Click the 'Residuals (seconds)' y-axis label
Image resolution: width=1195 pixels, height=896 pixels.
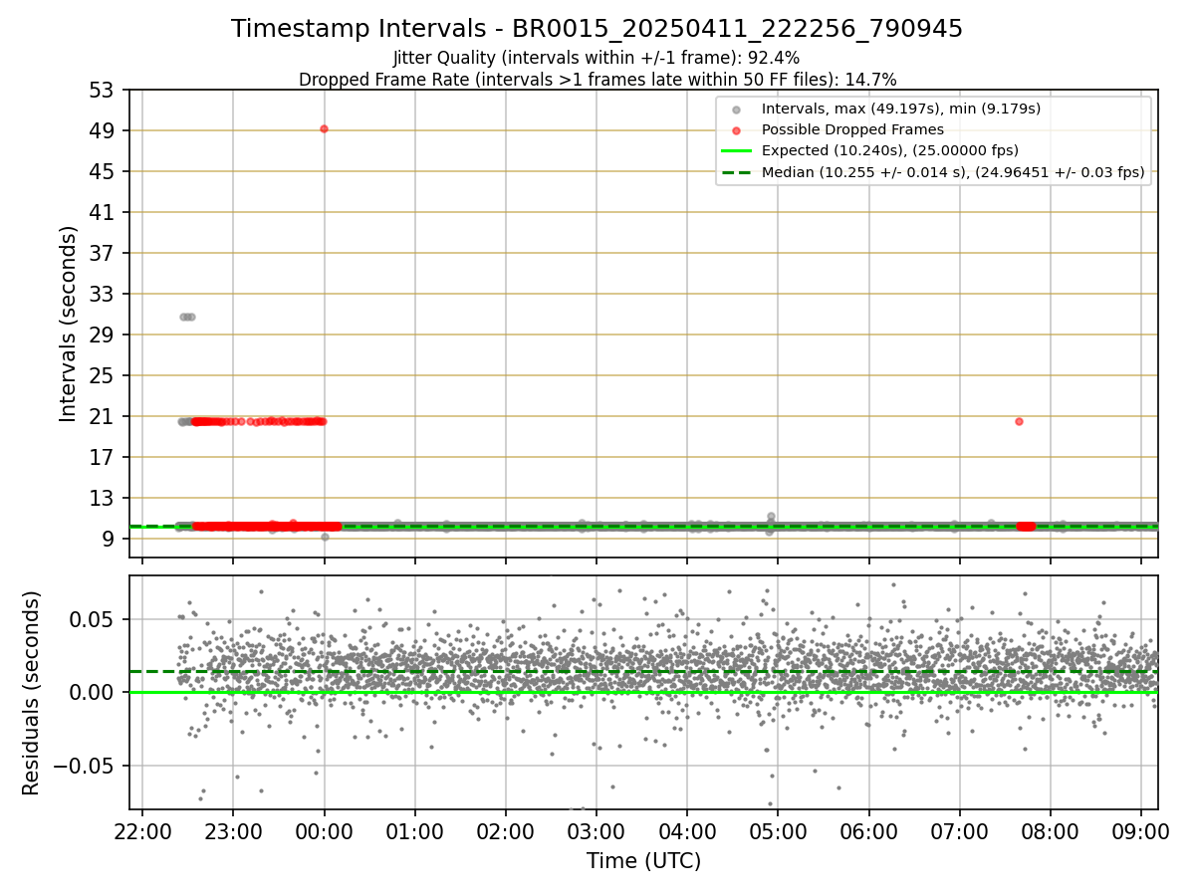tap(31, 693)
